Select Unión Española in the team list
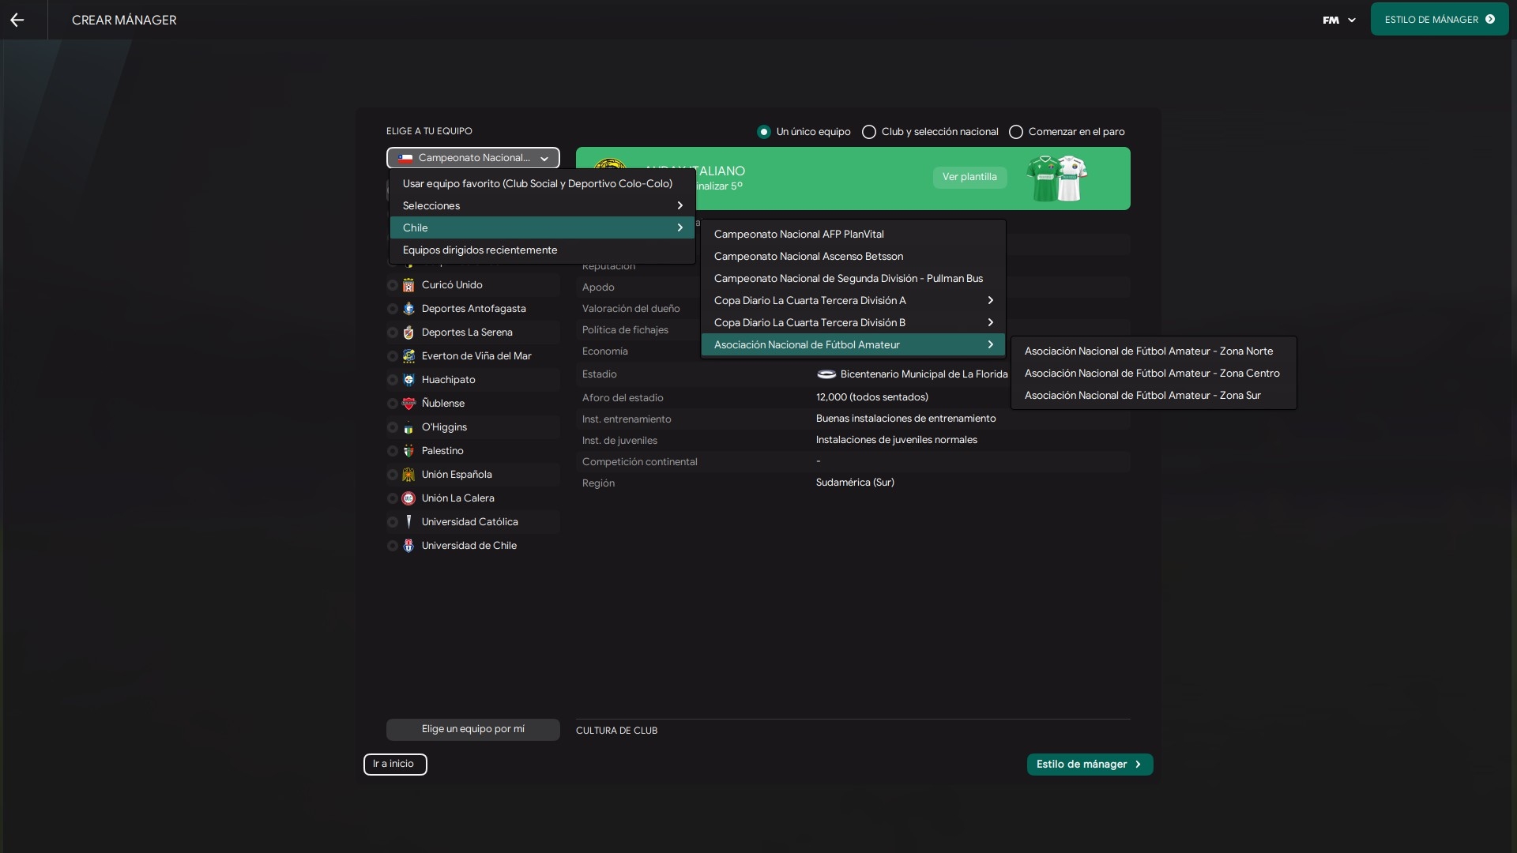This screenshot has height=853, width=1517. pyautogui.click(x=473, y=475)
